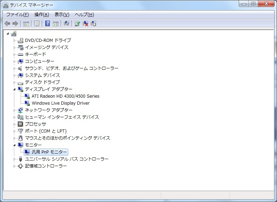Click the DVD/CD-ROM drive icon
The height and width of the screenshot is (202, 277).
(x=21, y=40)
